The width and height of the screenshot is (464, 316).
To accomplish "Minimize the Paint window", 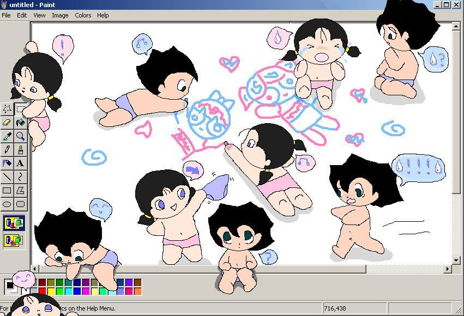I will (x=438, y=4).
